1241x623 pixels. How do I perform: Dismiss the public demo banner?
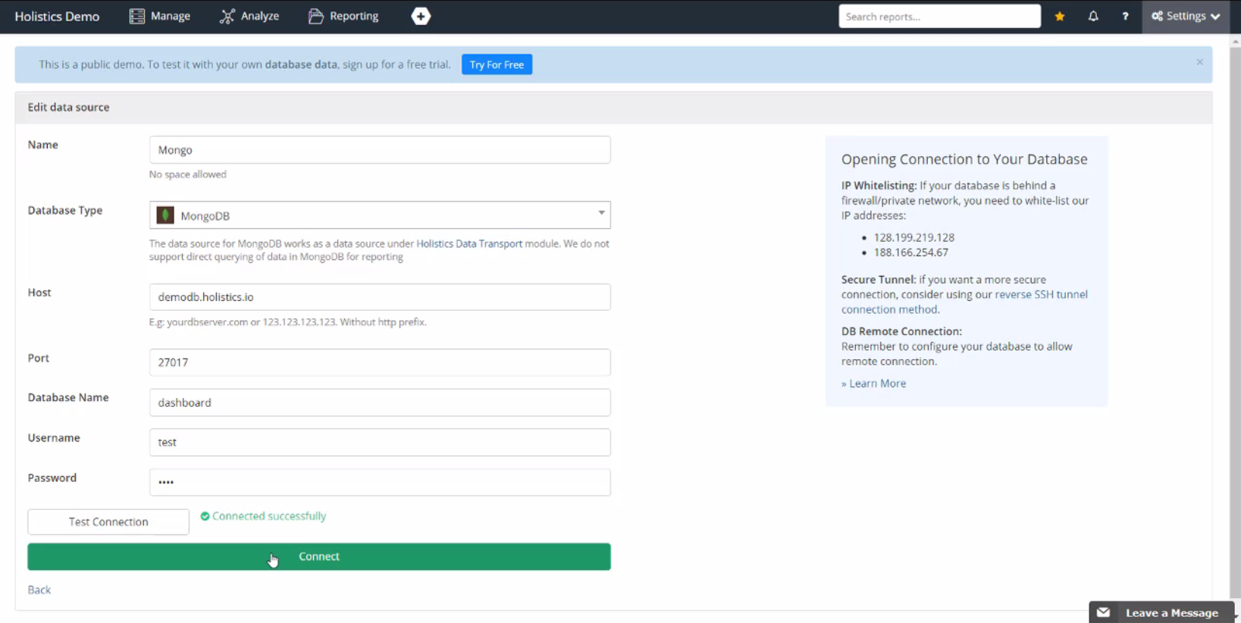coord(1199,62)
